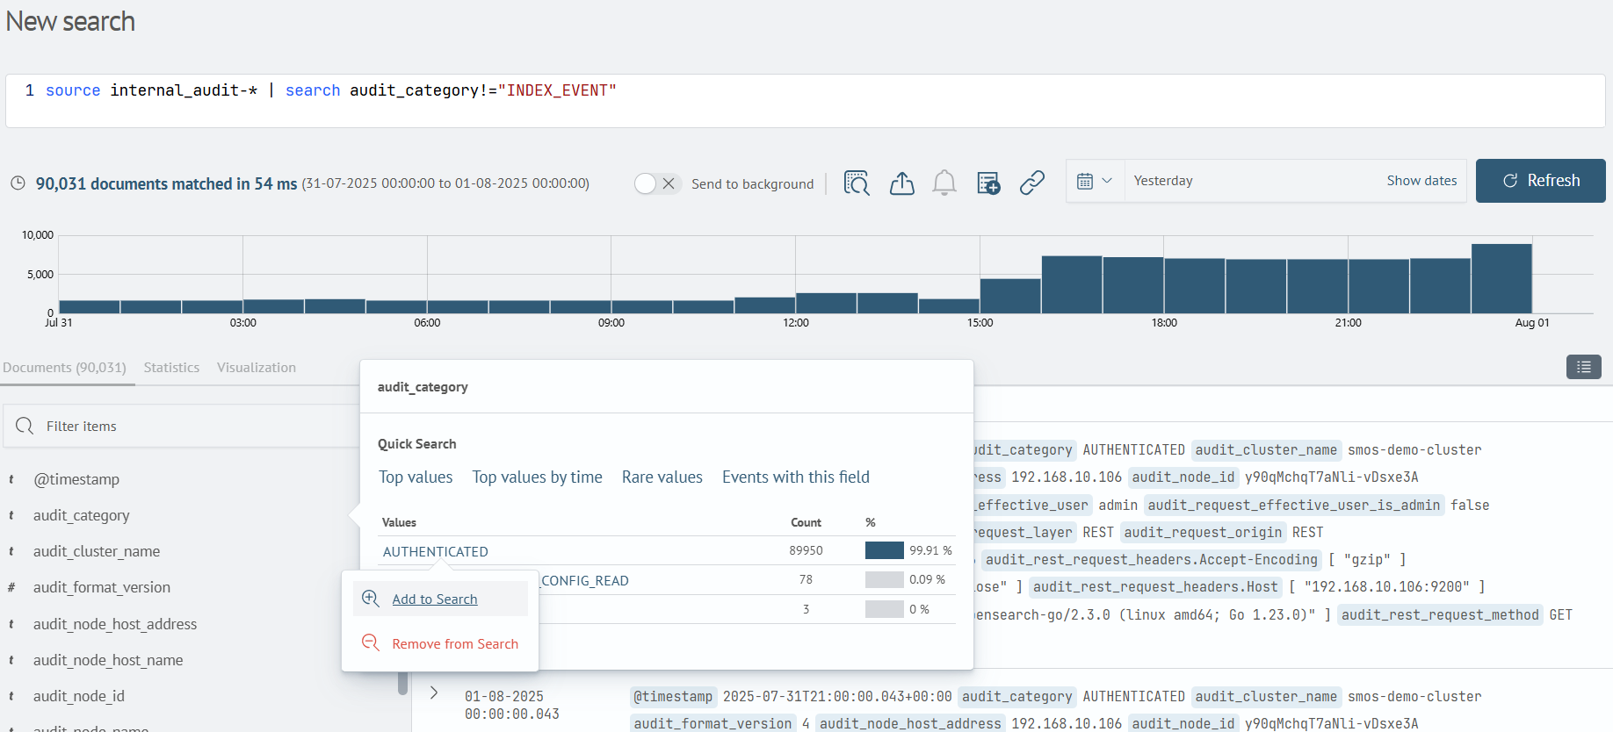Click the clock icon beside matched documents
This screenshot has height=732, width=1613.
click(18, 183)
